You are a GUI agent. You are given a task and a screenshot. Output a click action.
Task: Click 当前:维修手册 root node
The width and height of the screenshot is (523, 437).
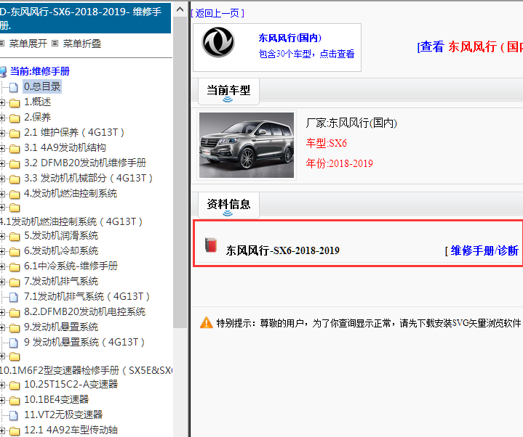coord(40,71)
